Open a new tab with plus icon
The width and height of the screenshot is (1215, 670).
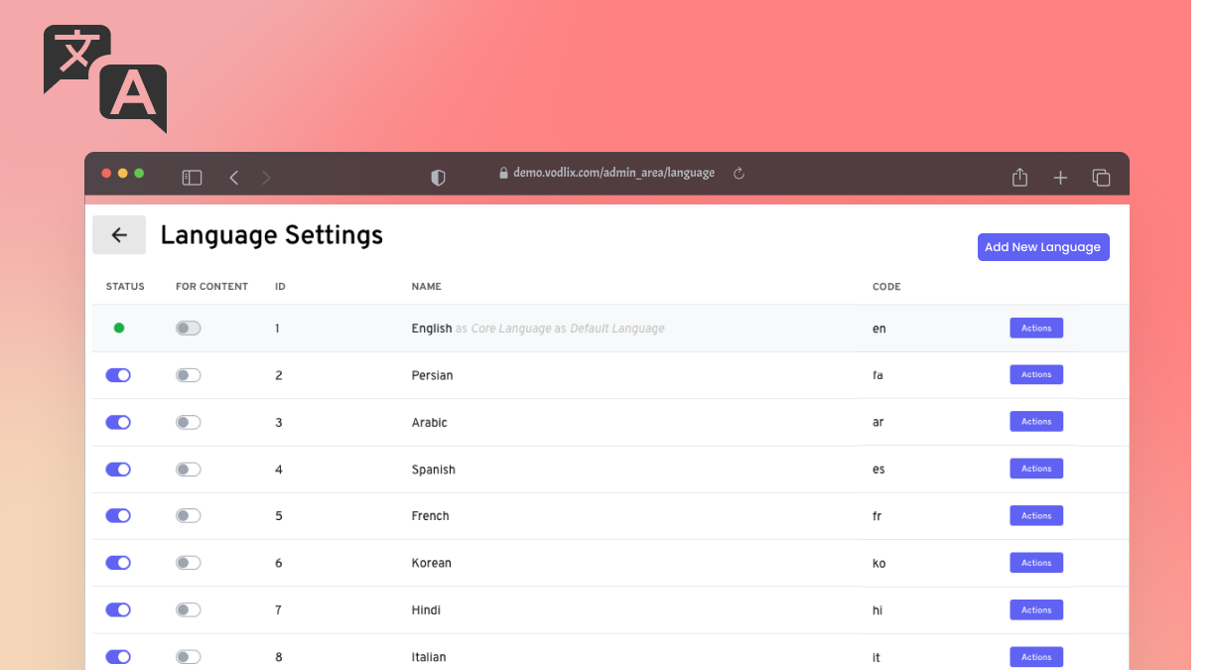point(1060,178)
